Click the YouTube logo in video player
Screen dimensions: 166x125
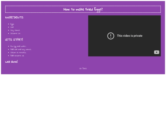156,52
